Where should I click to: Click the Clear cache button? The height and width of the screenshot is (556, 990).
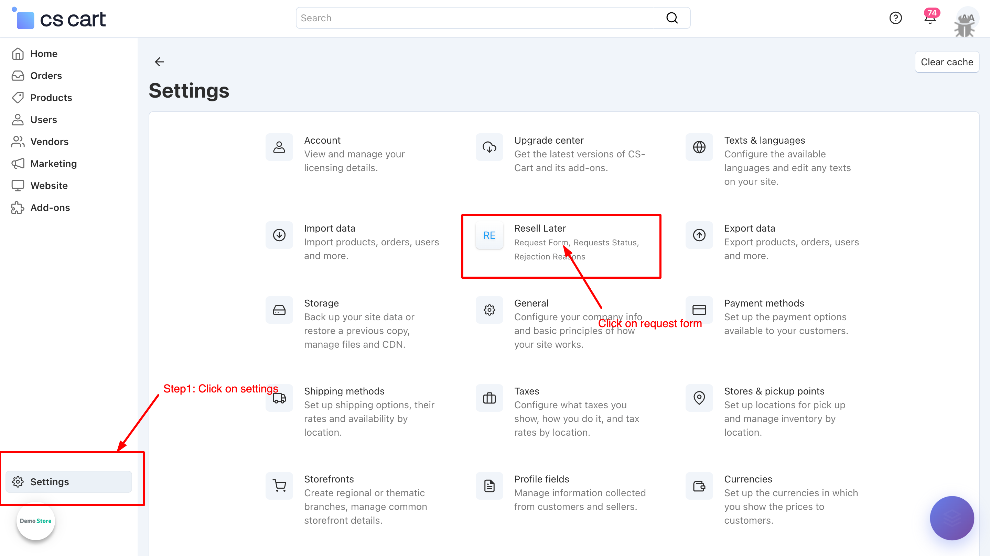(947, 62)
